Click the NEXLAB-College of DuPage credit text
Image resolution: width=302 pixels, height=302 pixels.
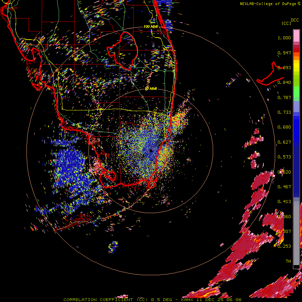click(x=268, y=4)
